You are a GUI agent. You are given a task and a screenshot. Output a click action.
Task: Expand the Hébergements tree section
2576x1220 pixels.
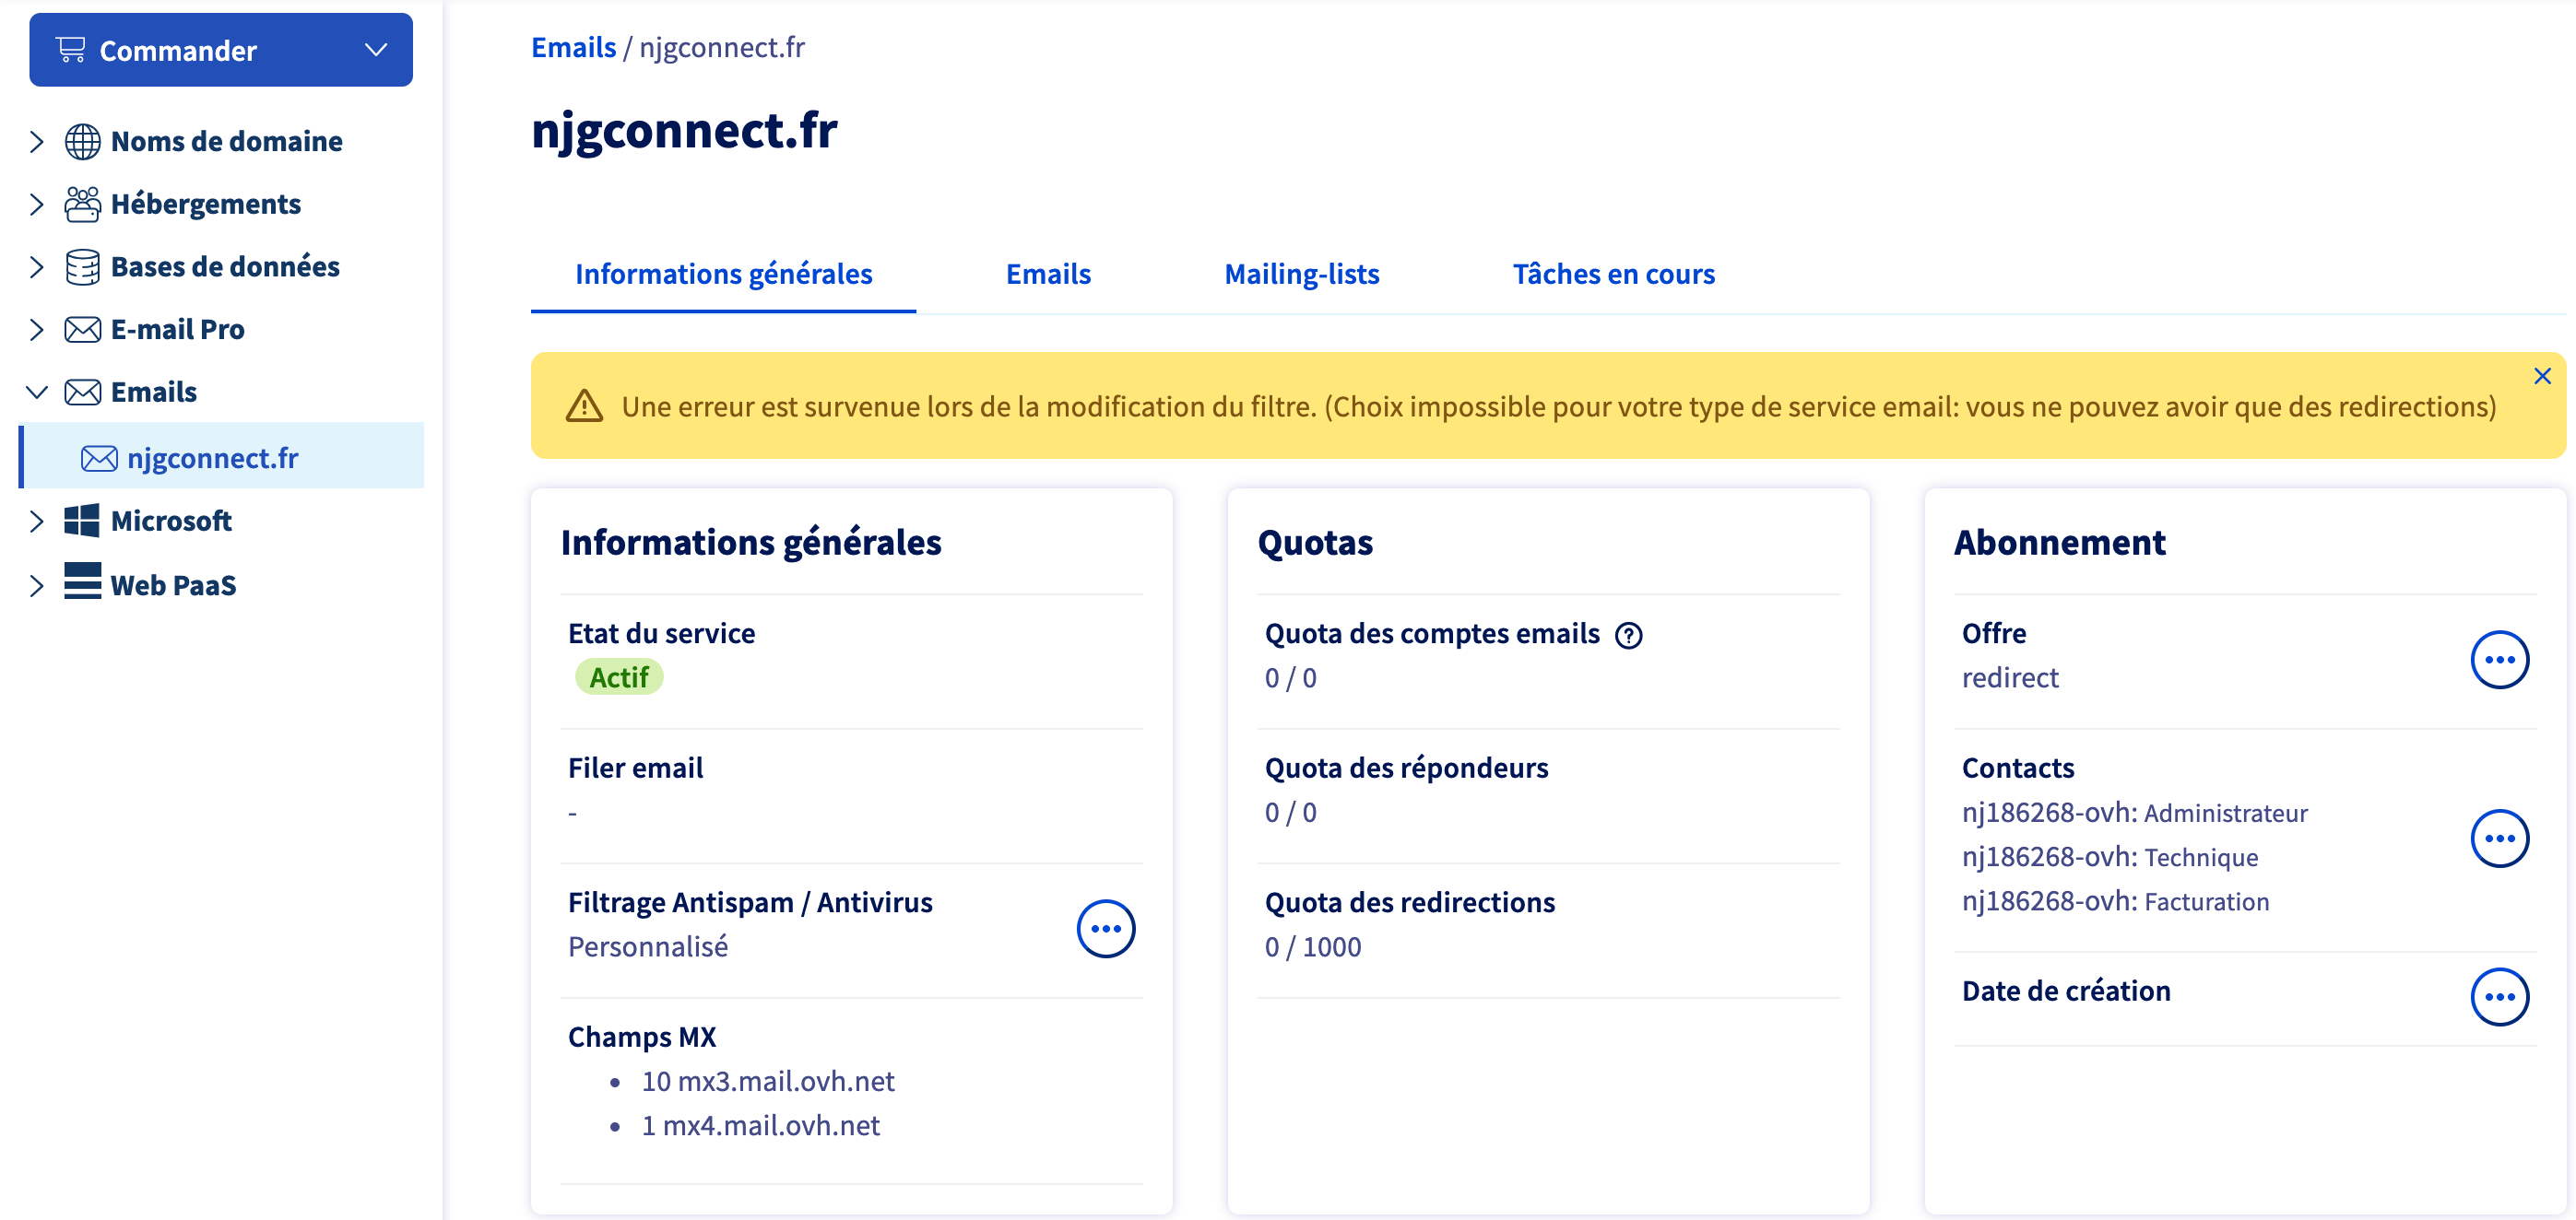pyautogui.click(x=37, y=205)
